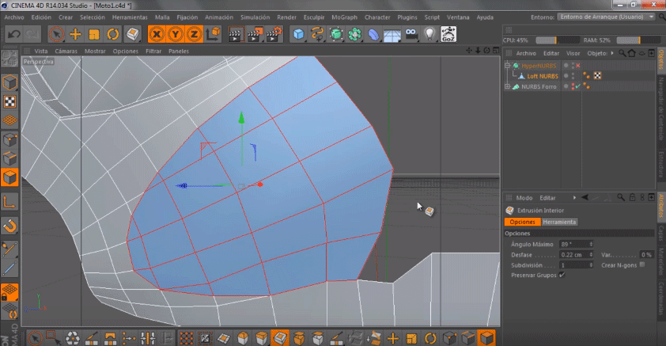Screen dimensions: 666x346
Task: Select the Move tool cross icon
Action: pyautogui.click(x=75, y=33)
